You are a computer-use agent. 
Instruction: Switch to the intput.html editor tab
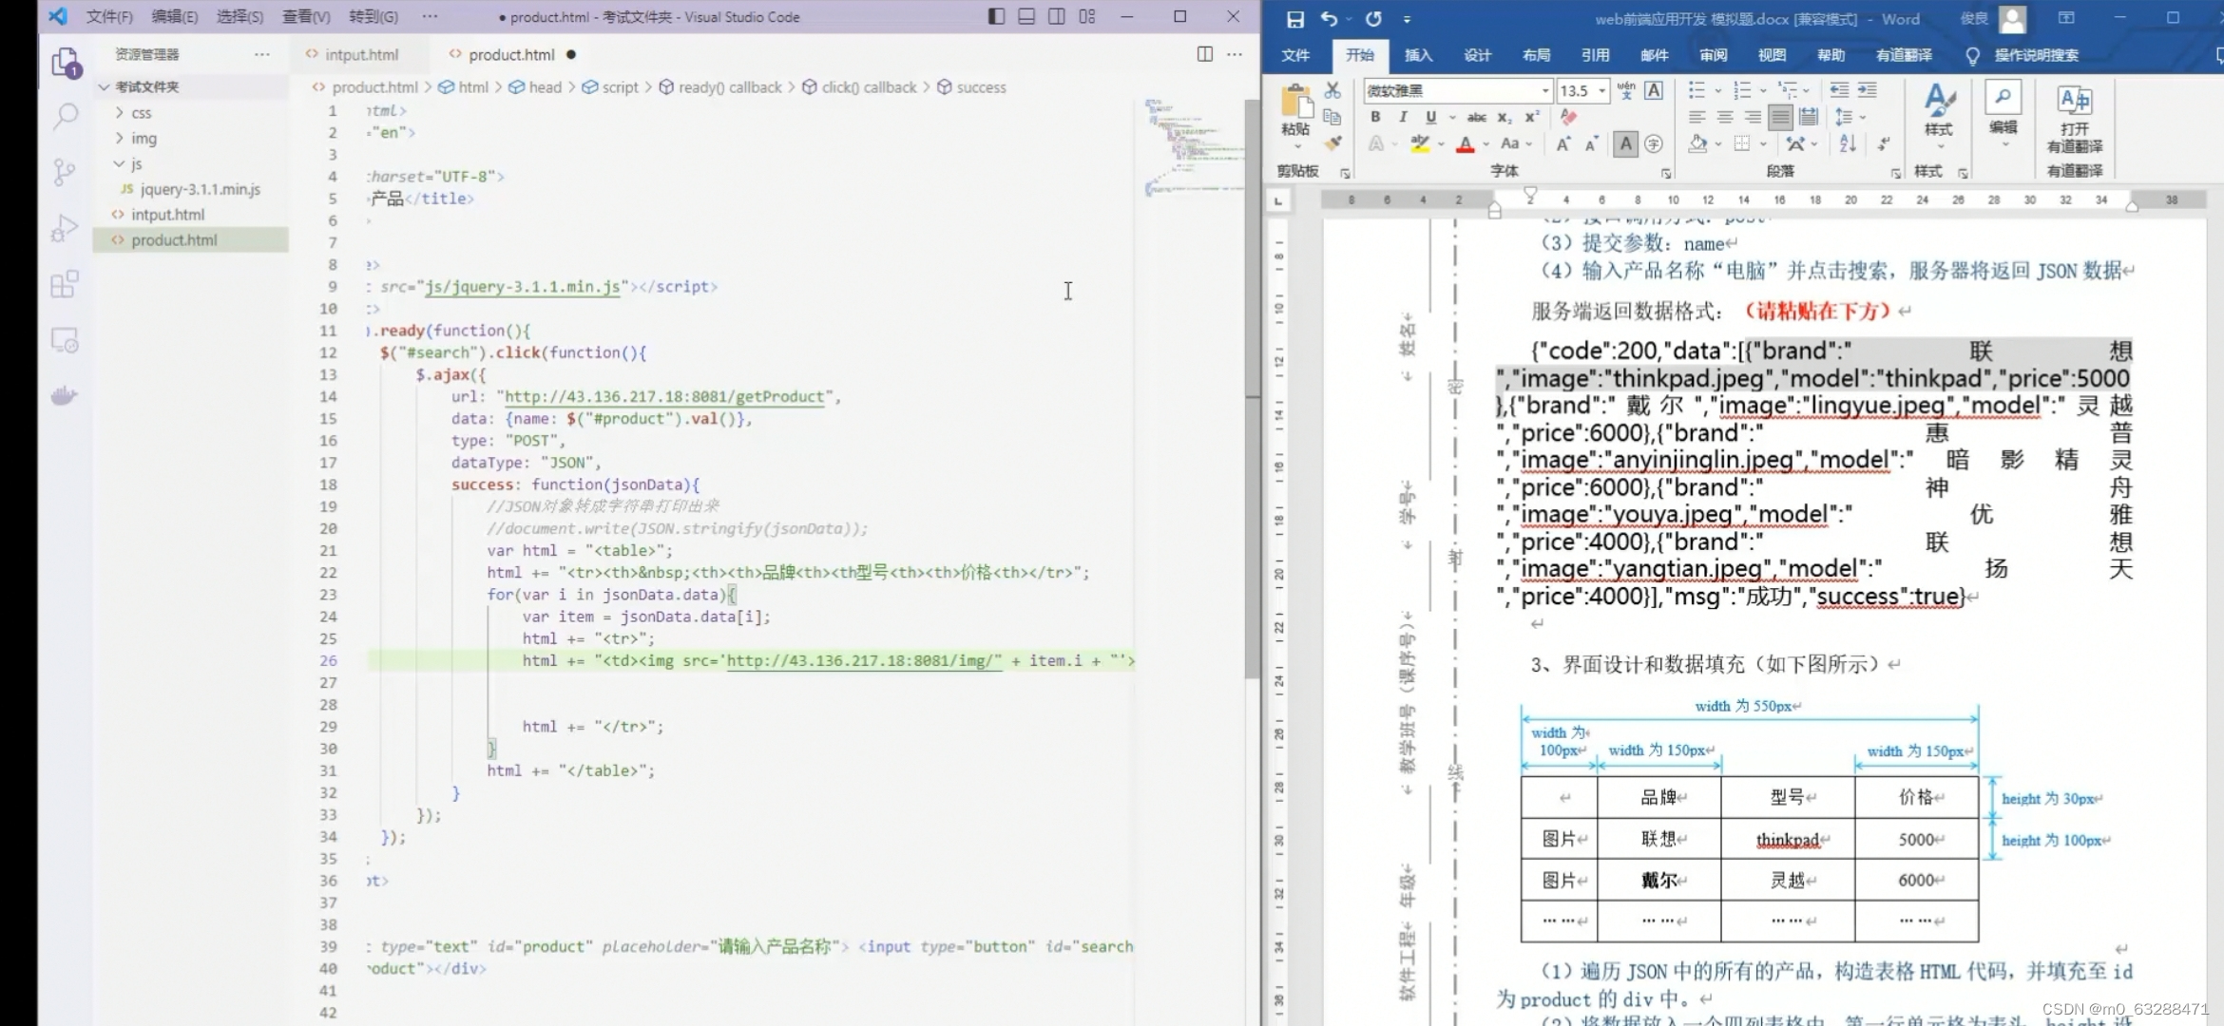[361, 54]
